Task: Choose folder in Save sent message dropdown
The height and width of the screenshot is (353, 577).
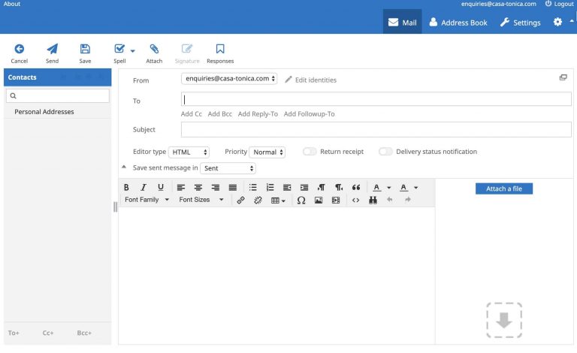Action: coord(228,168)
